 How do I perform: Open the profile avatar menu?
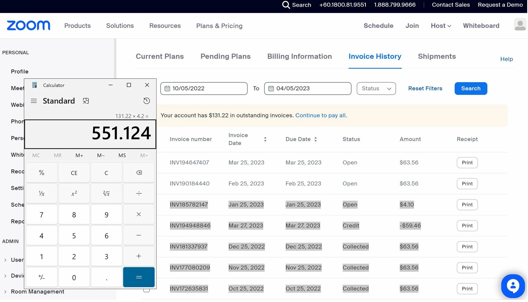[520, 24]
